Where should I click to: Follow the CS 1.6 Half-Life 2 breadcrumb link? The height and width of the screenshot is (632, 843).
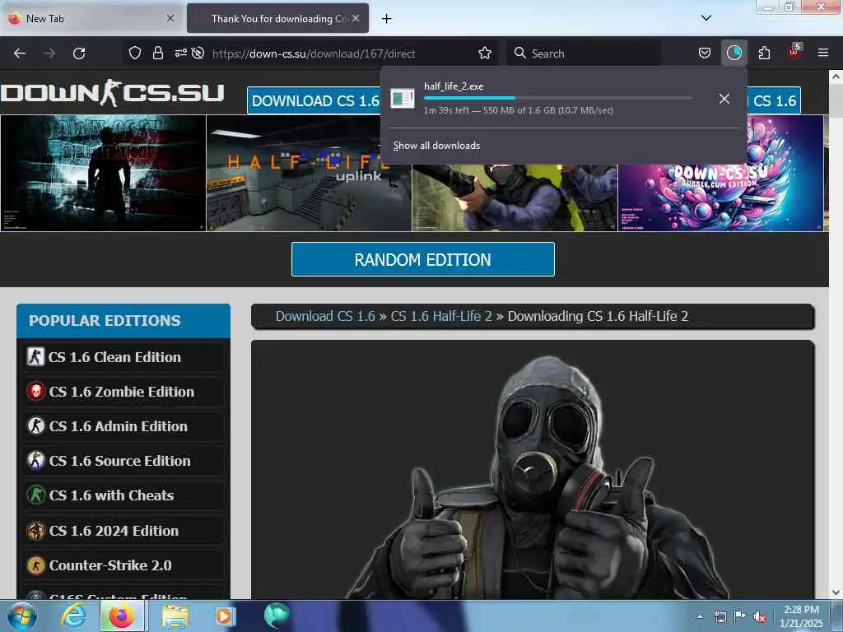point(441,316)
